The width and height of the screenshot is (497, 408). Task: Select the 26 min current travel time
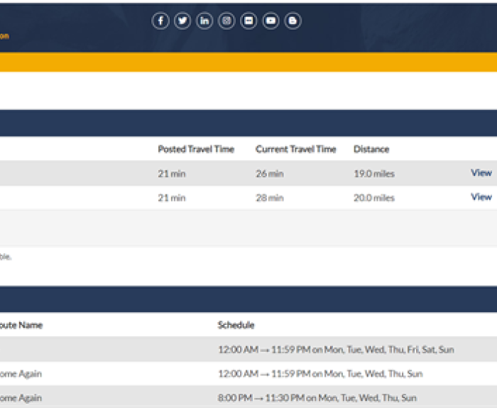(269, 173)
